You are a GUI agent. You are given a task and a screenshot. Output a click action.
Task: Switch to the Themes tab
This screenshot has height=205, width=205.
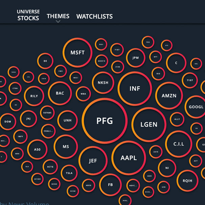pyautogui.click(x=58, y=16)
